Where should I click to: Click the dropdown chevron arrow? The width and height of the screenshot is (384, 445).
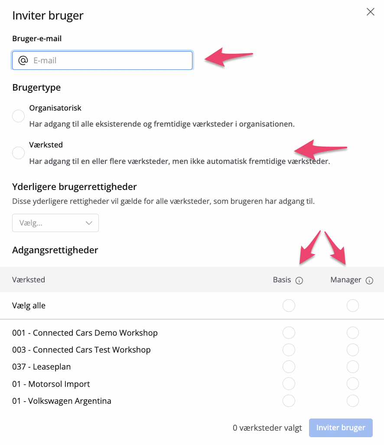(89, 223)
